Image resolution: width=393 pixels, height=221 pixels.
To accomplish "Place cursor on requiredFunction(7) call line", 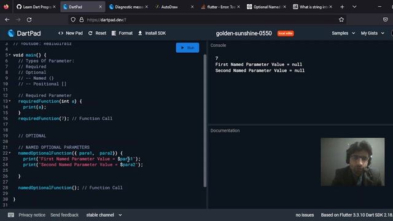I will pos(65,118).
